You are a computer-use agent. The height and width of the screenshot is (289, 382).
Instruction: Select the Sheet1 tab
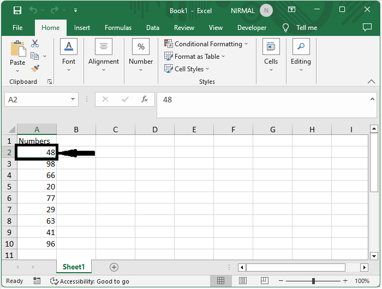click(x=74, y=267)
